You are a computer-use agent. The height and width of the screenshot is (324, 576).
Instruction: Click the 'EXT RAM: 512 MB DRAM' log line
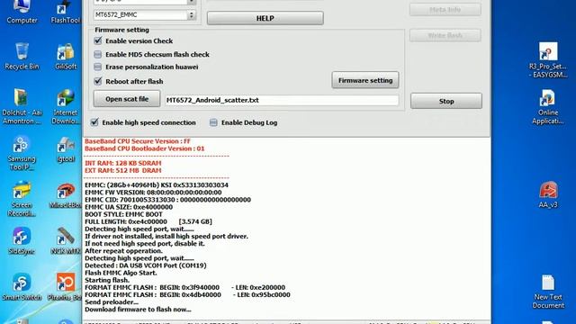123,170
